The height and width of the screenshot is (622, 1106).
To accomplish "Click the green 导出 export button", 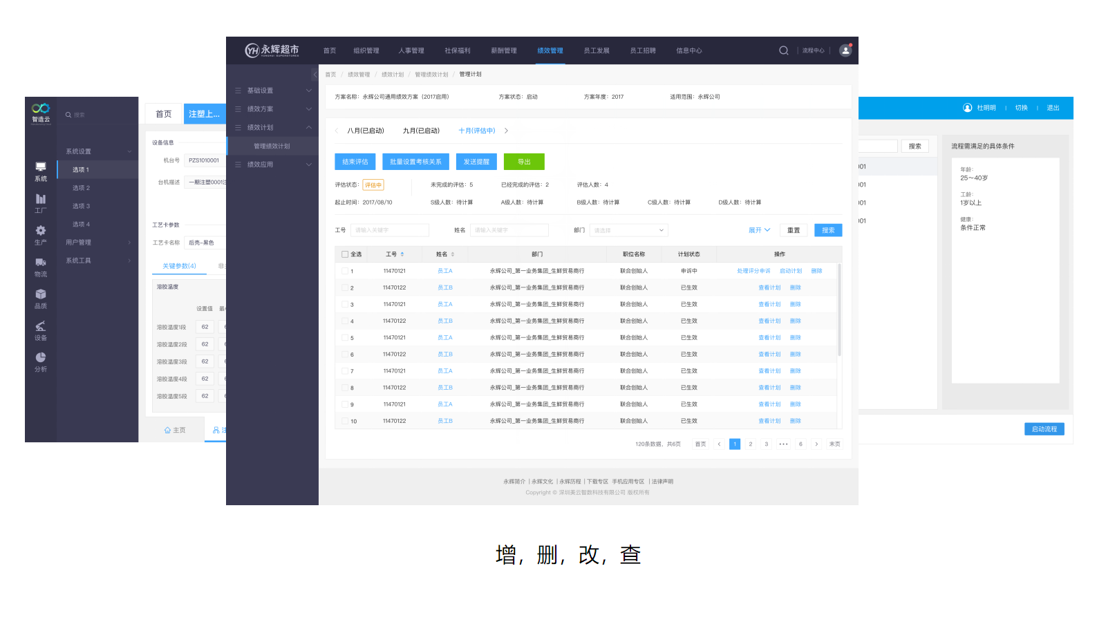I will 524,162.
